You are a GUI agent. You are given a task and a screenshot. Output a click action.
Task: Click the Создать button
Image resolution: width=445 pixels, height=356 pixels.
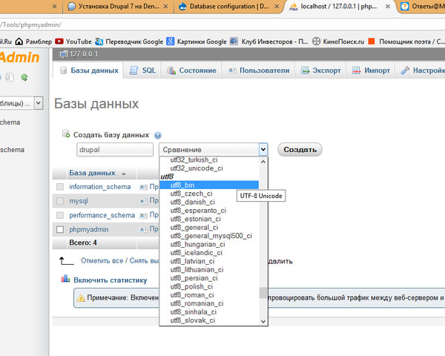(300, 150)
